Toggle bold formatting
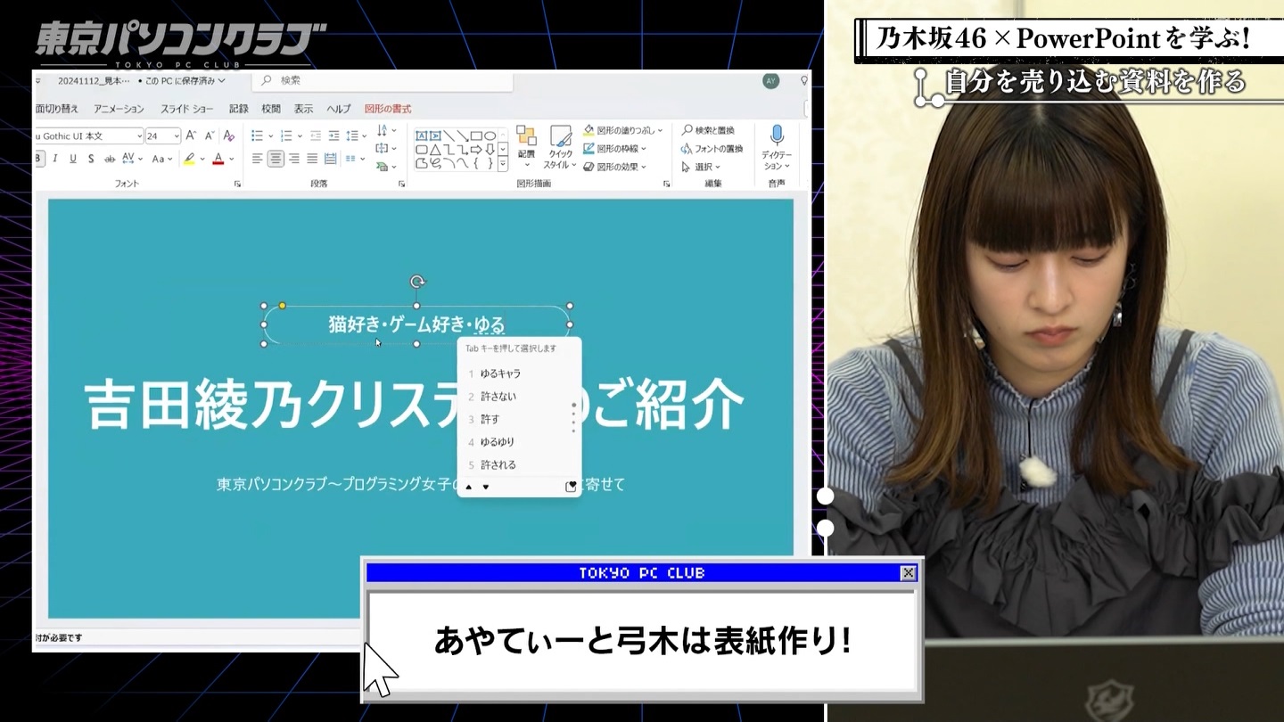The height and width of the screenshot is (722, 1284). click(x=39, y=159)
